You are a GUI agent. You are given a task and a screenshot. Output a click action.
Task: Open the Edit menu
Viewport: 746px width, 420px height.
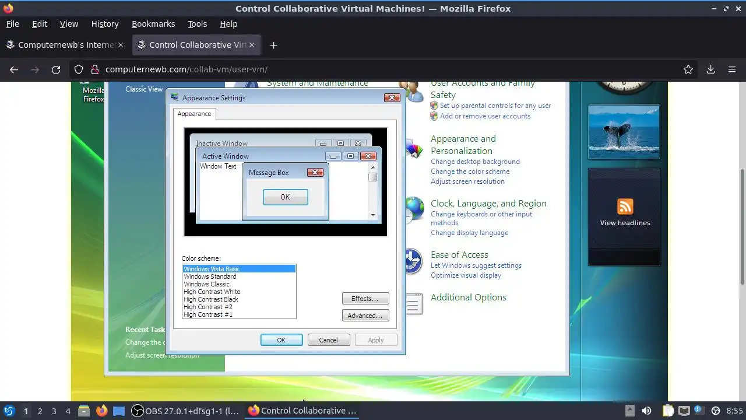point(40,24)
